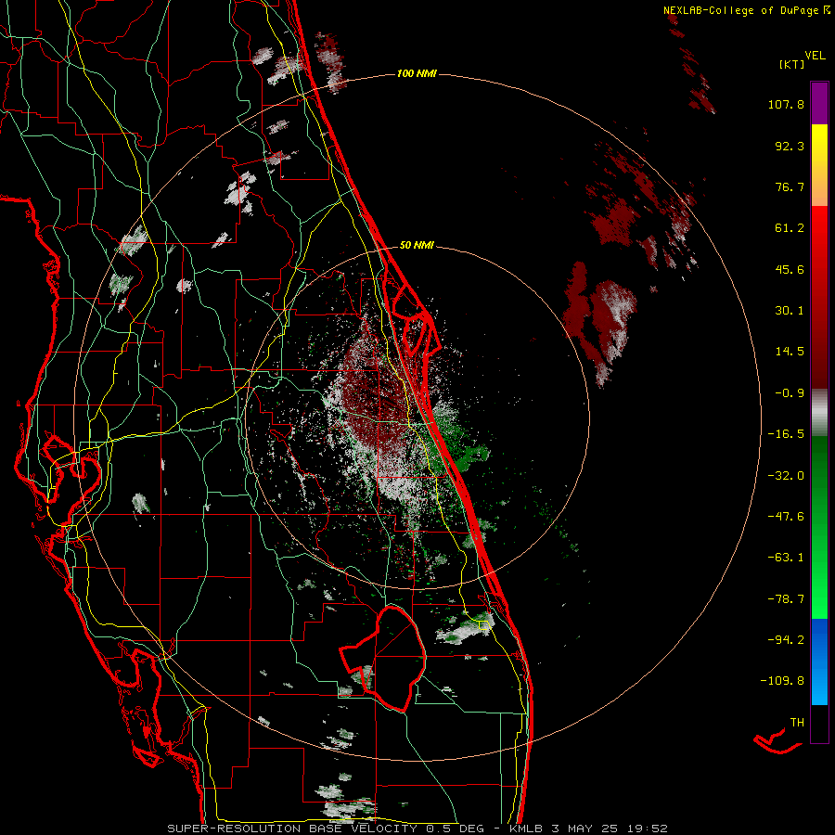This screenshot has width=835, height=835.
Task: Click the blue segment of the color bar
Action: 819,662
